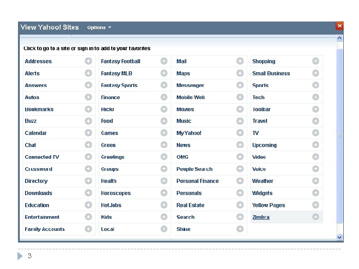Go to the Toolbar site
The image size is (359, 269).
261,109
